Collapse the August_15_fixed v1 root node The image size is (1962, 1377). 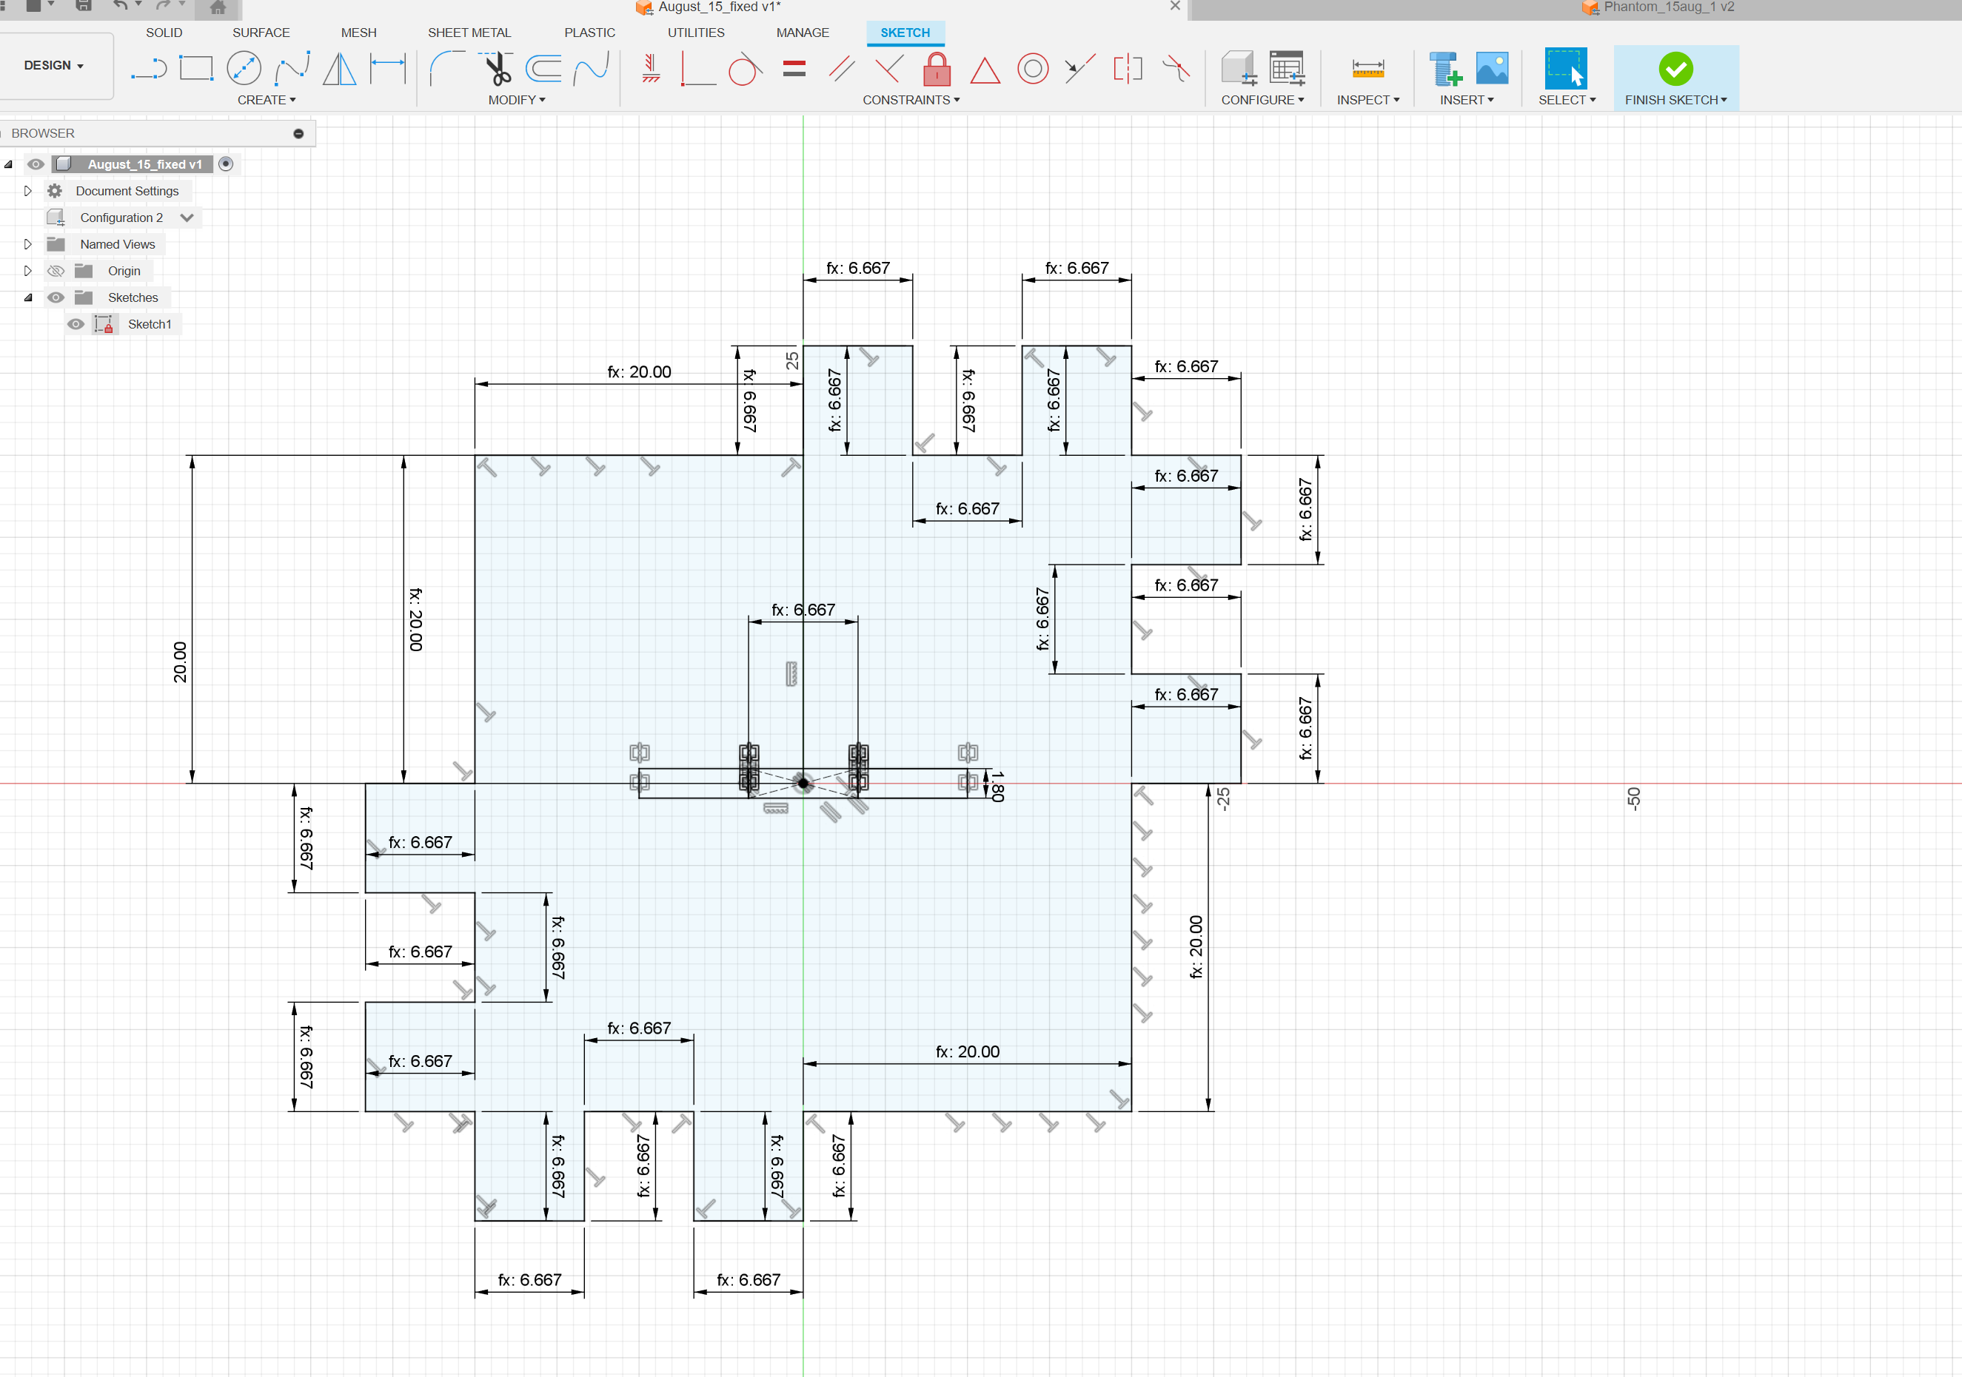pos(9,164)
